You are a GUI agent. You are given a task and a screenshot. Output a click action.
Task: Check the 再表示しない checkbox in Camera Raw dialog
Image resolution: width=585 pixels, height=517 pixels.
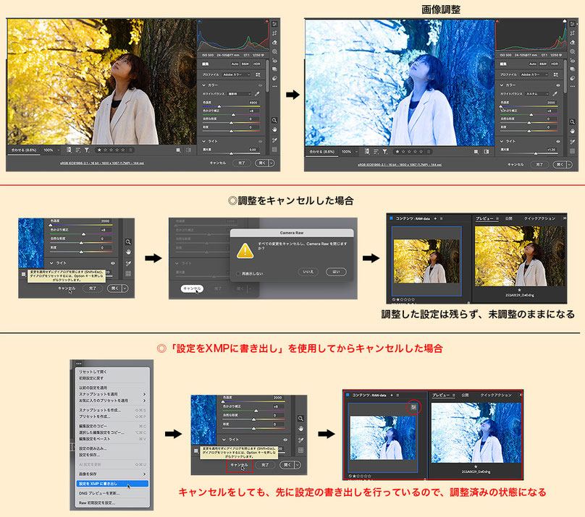238,273
